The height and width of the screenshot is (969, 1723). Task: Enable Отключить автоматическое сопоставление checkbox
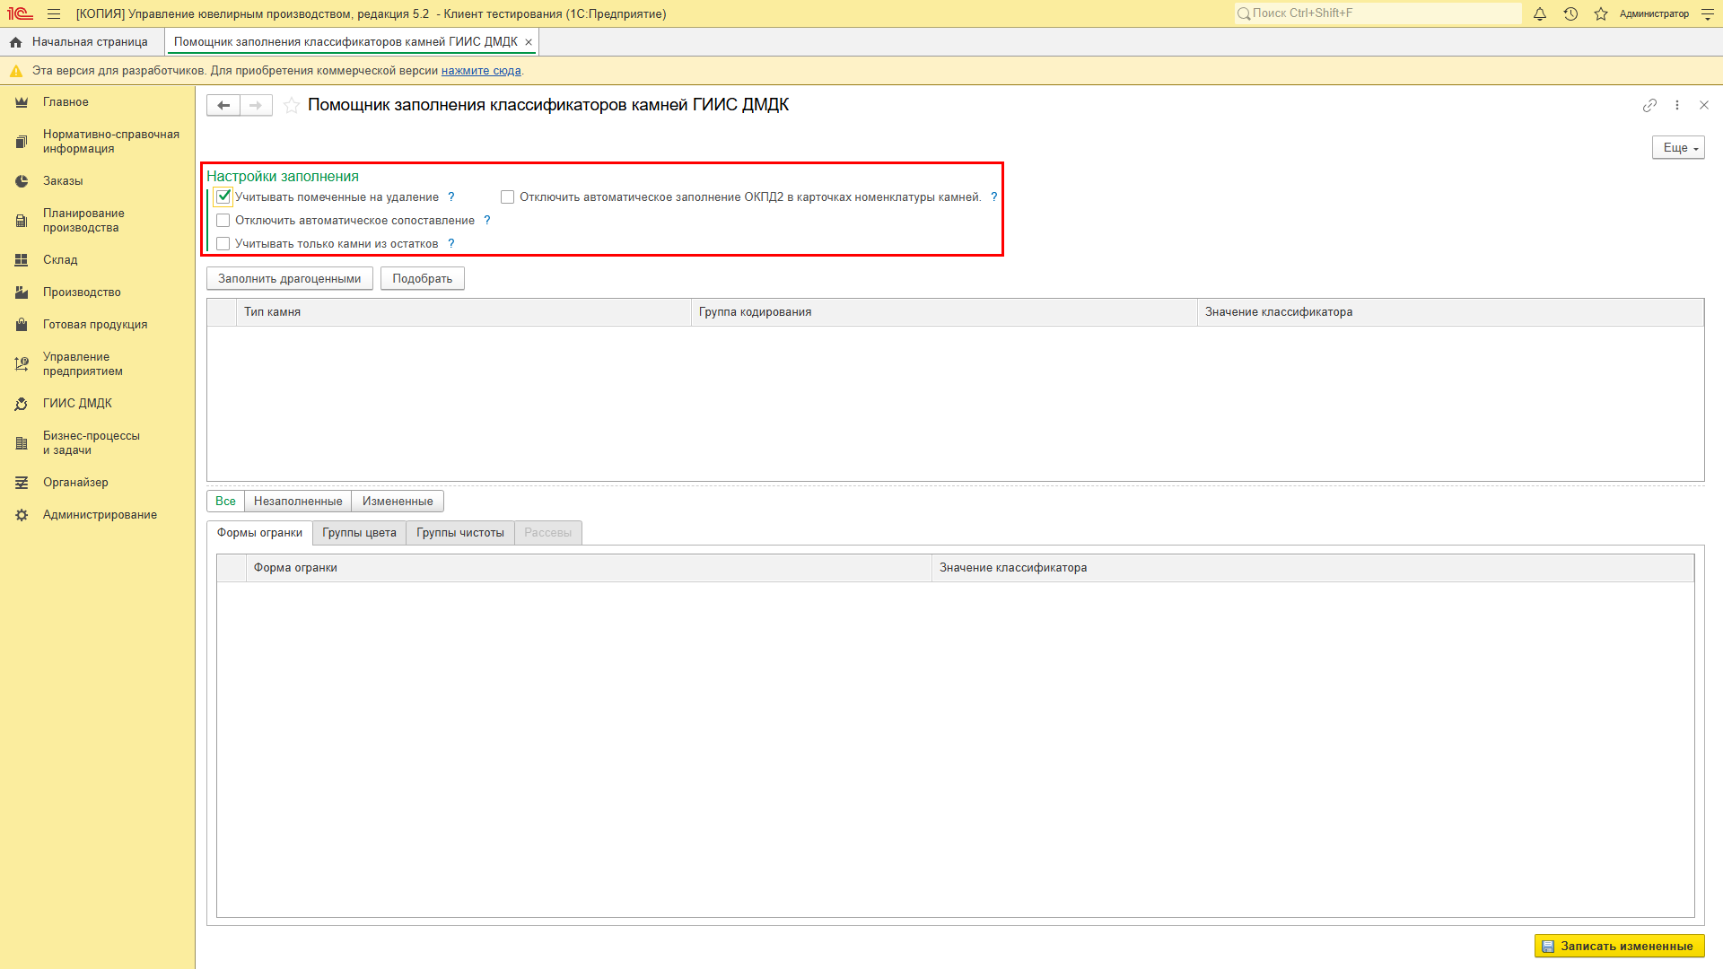tap(223, 221)
